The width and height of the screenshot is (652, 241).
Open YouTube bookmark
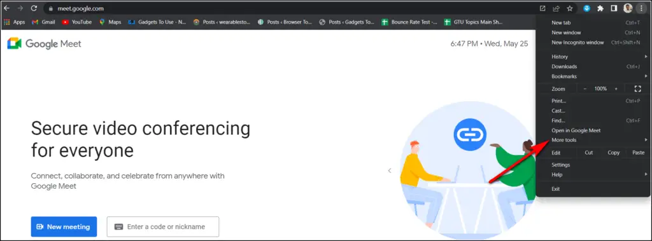77,22
